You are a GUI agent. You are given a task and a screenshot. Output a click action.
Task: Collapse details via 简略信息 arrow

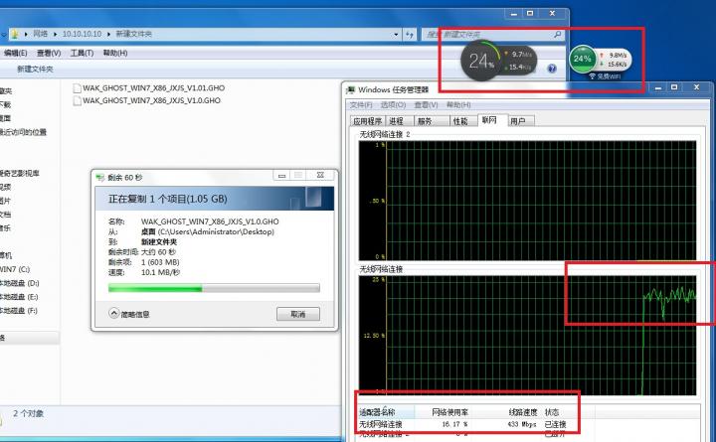[x=114, y=313]
